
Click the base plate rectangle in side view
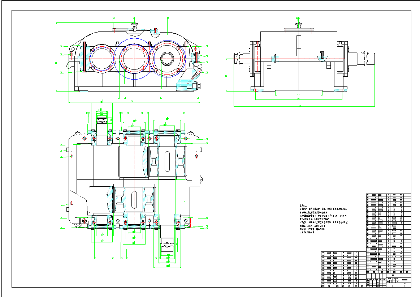(x=298, y=93)
